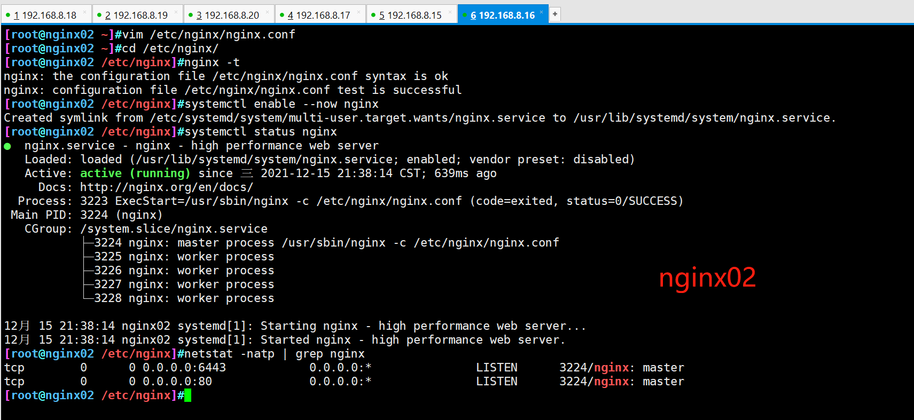Screen dimensions: 914x420
Task: Click '3224/nginx: master' in the 6443 row
Action: pyautogui.click(x=622, y=368)
